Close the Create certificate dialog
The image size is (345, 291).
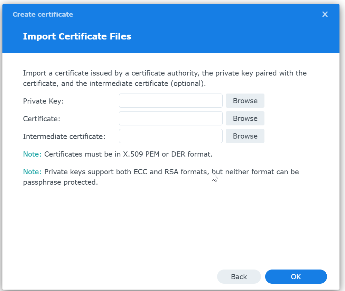click(325, 14)
